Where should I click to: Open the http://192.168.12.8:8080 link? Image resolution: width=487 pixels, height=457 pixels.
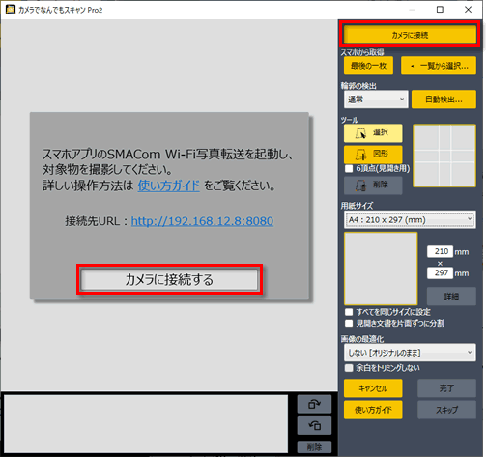(202, 221)
